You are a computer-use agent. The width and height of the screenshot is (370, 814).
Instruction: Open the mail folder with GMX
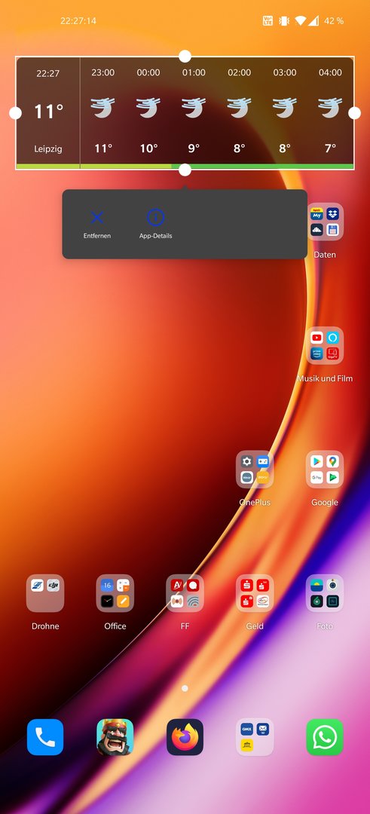click(255, 737)
